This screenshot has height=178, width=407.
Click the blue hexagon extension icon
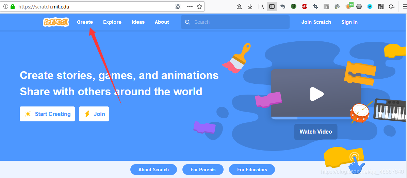point(370,7)
